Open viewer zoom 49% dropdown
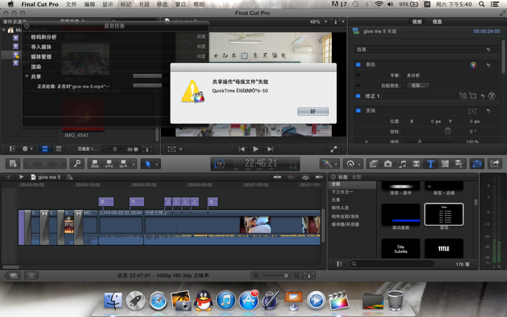 pyautogui.click(x=318, y=22)
